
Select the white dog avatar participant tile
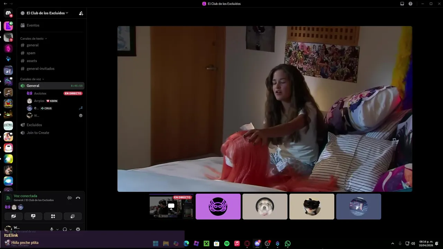pos(265,206)
